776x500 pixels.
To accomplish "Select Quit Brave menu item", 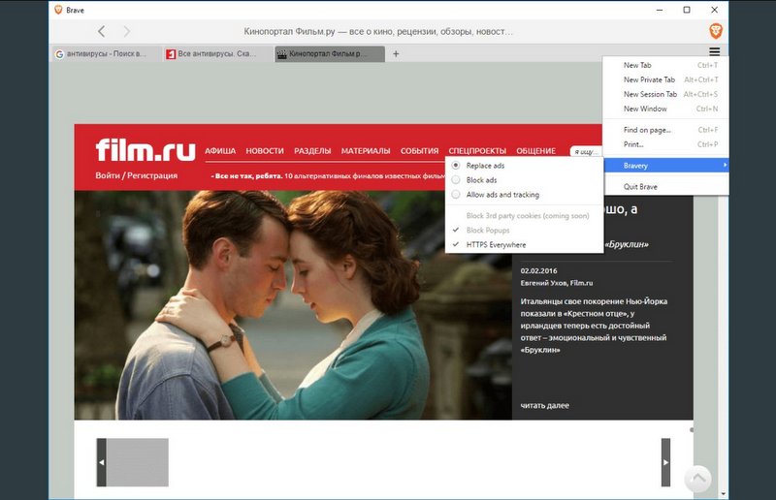I will pyautogui.click(x=665, y=187).
